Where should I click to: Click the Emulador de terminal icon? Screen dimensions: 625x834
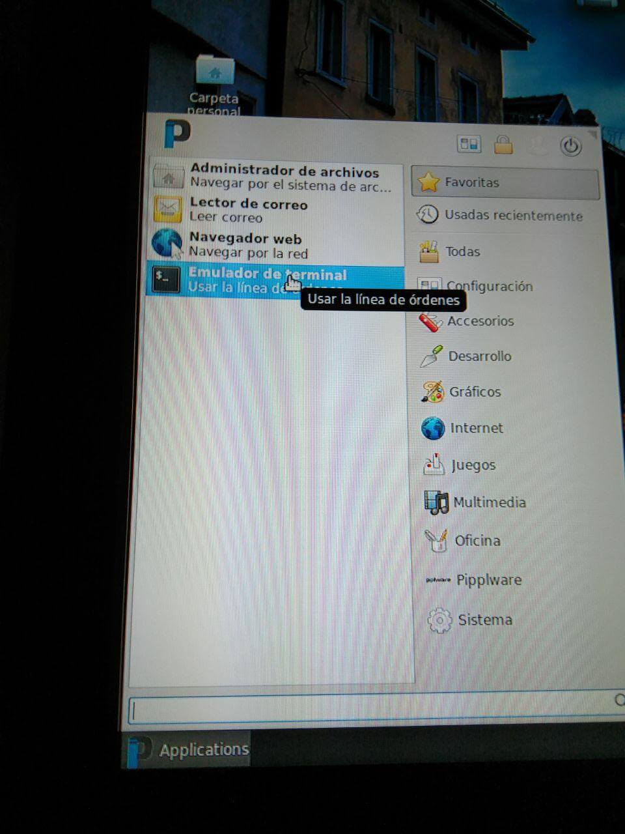166,280
